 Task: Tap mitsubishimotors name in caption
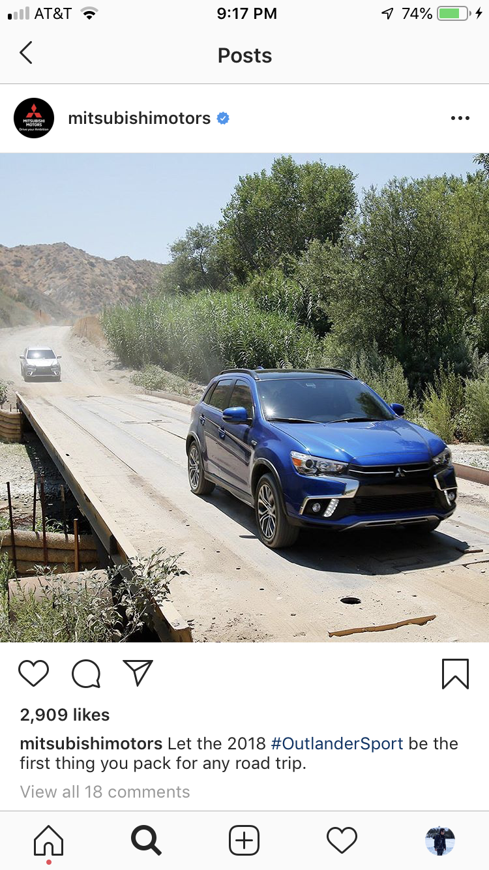(91, 743)
